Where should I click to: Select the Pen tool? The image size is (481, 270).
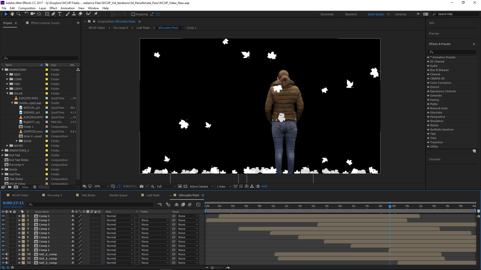point(53,14)
